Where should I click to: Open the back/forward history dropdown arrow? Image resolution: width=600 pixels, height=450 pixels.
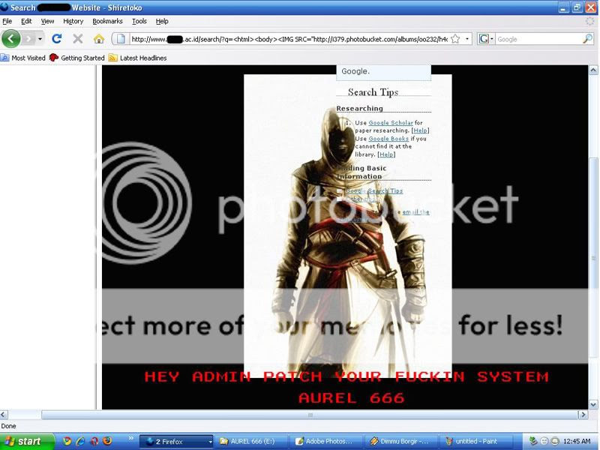40,39
